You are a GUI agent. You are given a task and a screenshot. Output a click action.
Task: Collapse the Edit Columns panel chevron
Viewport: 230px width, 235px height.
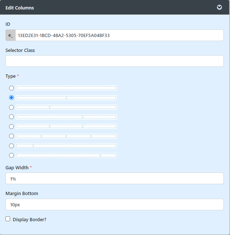[219, 7]
